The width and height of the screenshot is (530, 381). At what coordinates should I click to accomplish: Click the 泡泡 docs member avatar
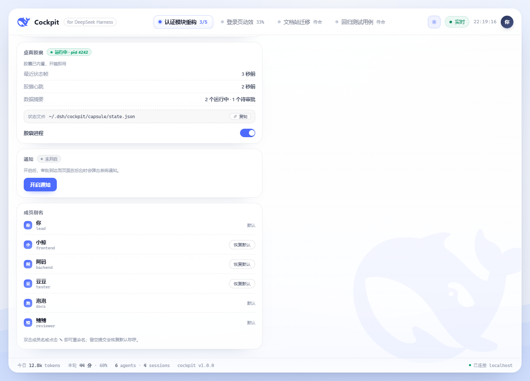click(28, 303)
